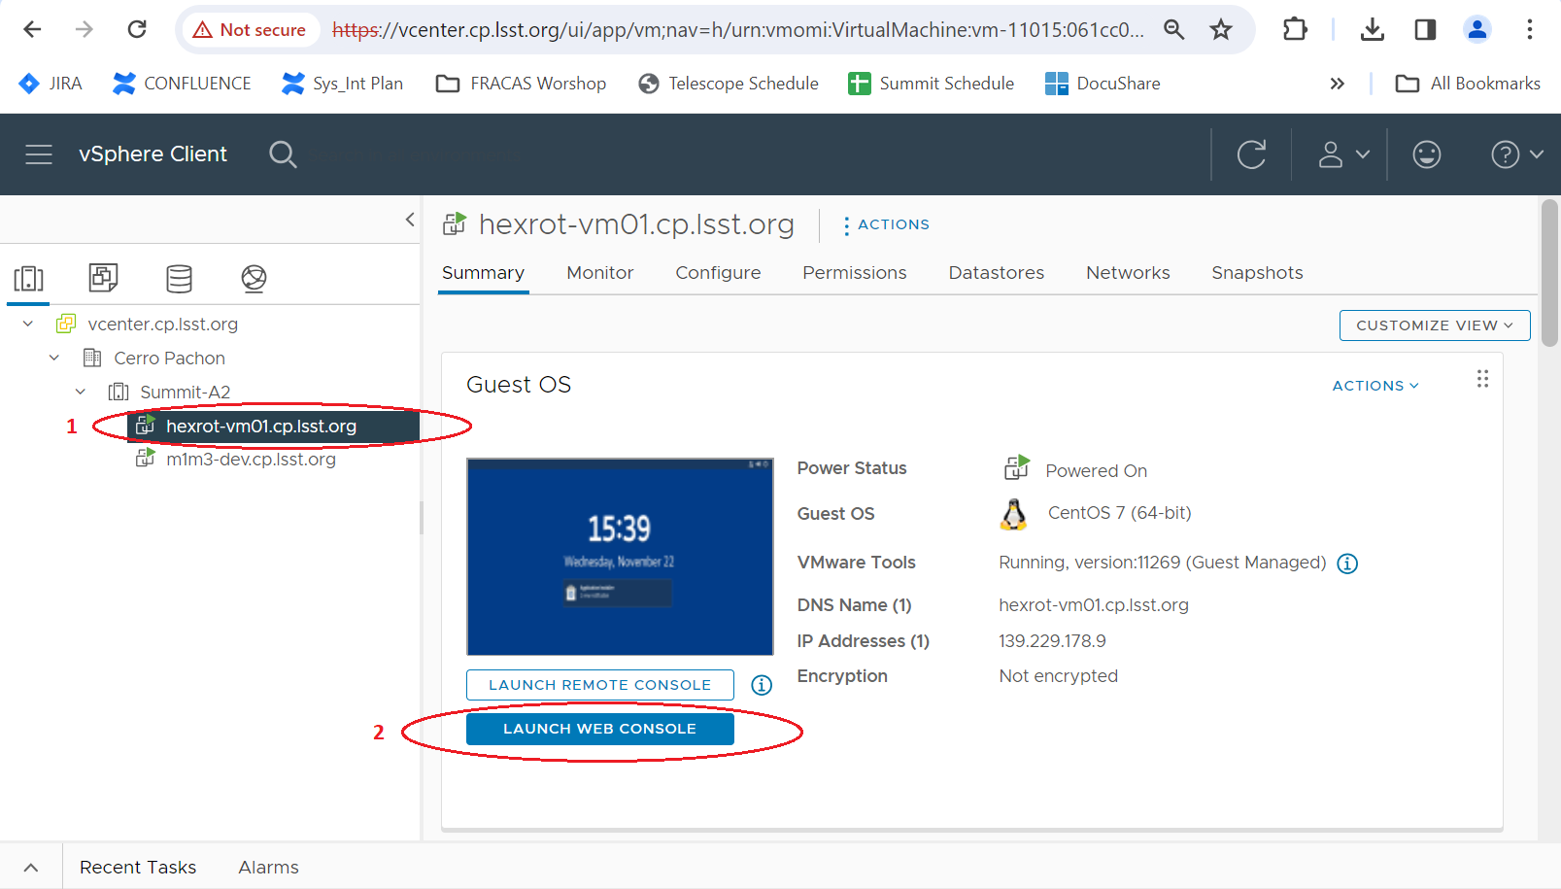Image resolution: width=1561 pixels, height=889 pixels.
Task: Show more bookmarks with double chevron
Action: coord(1338,84)
